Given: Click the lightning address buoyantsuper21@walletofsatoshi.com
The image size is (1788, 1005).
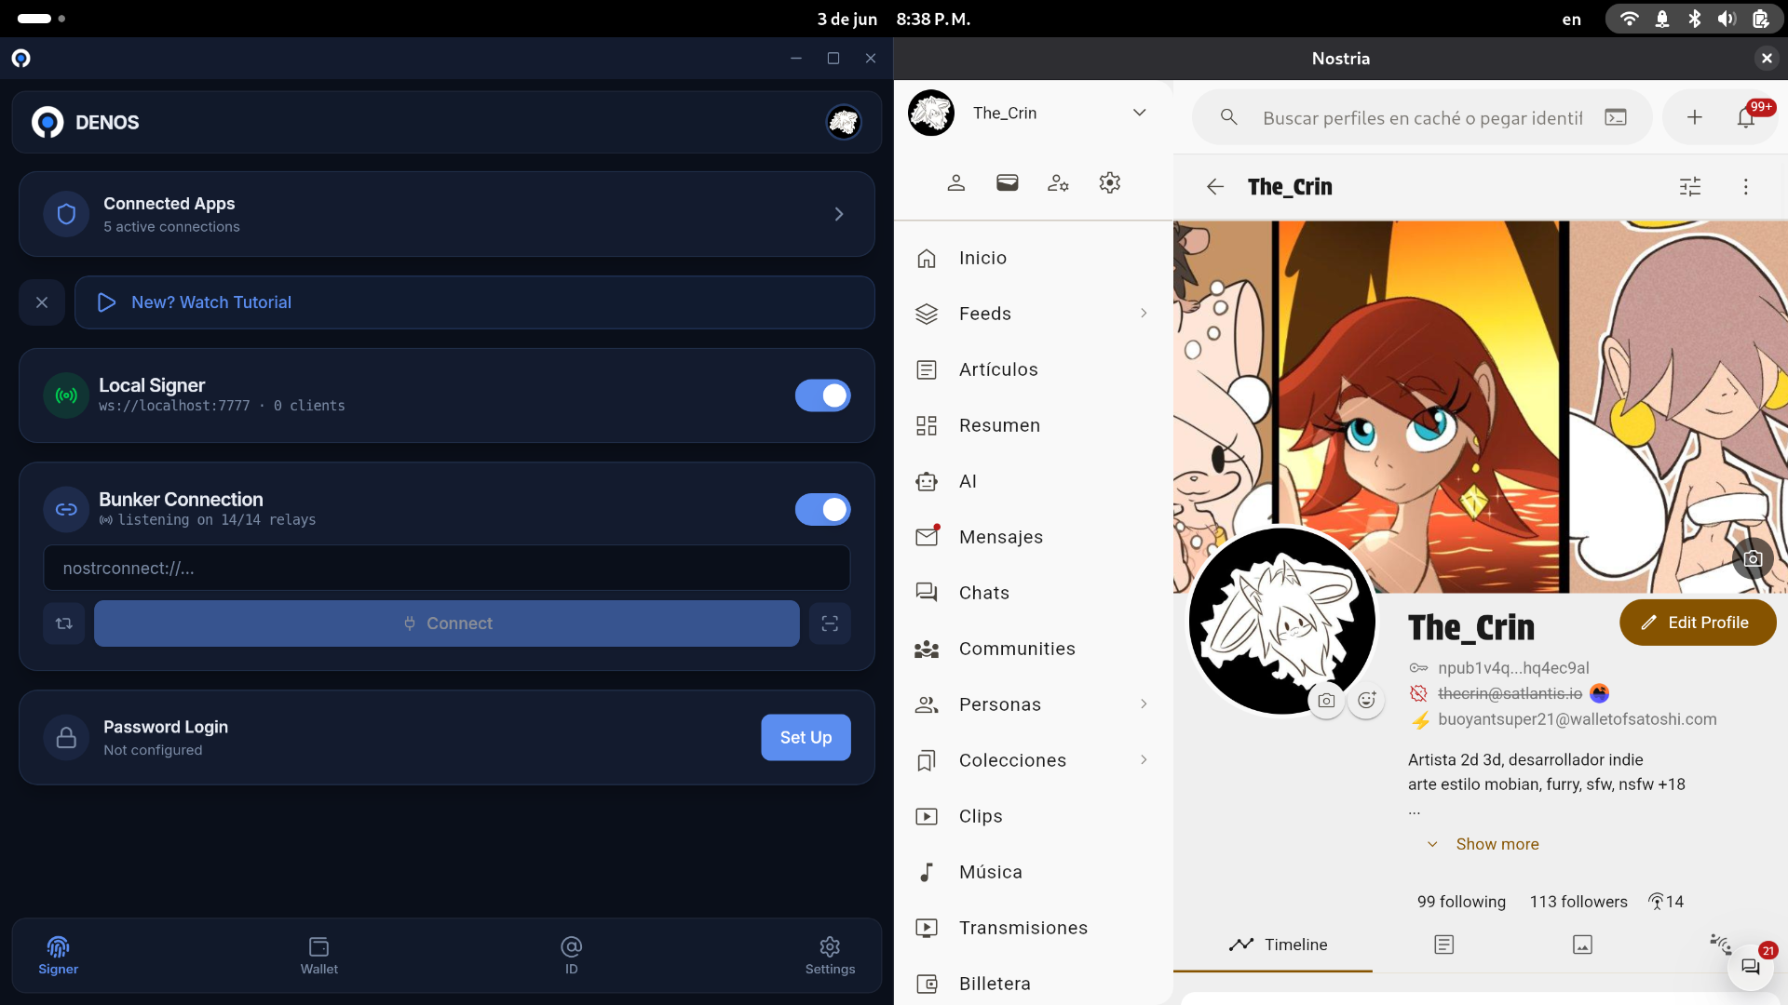Looking at the screenshot, I should click(1577, 719).
